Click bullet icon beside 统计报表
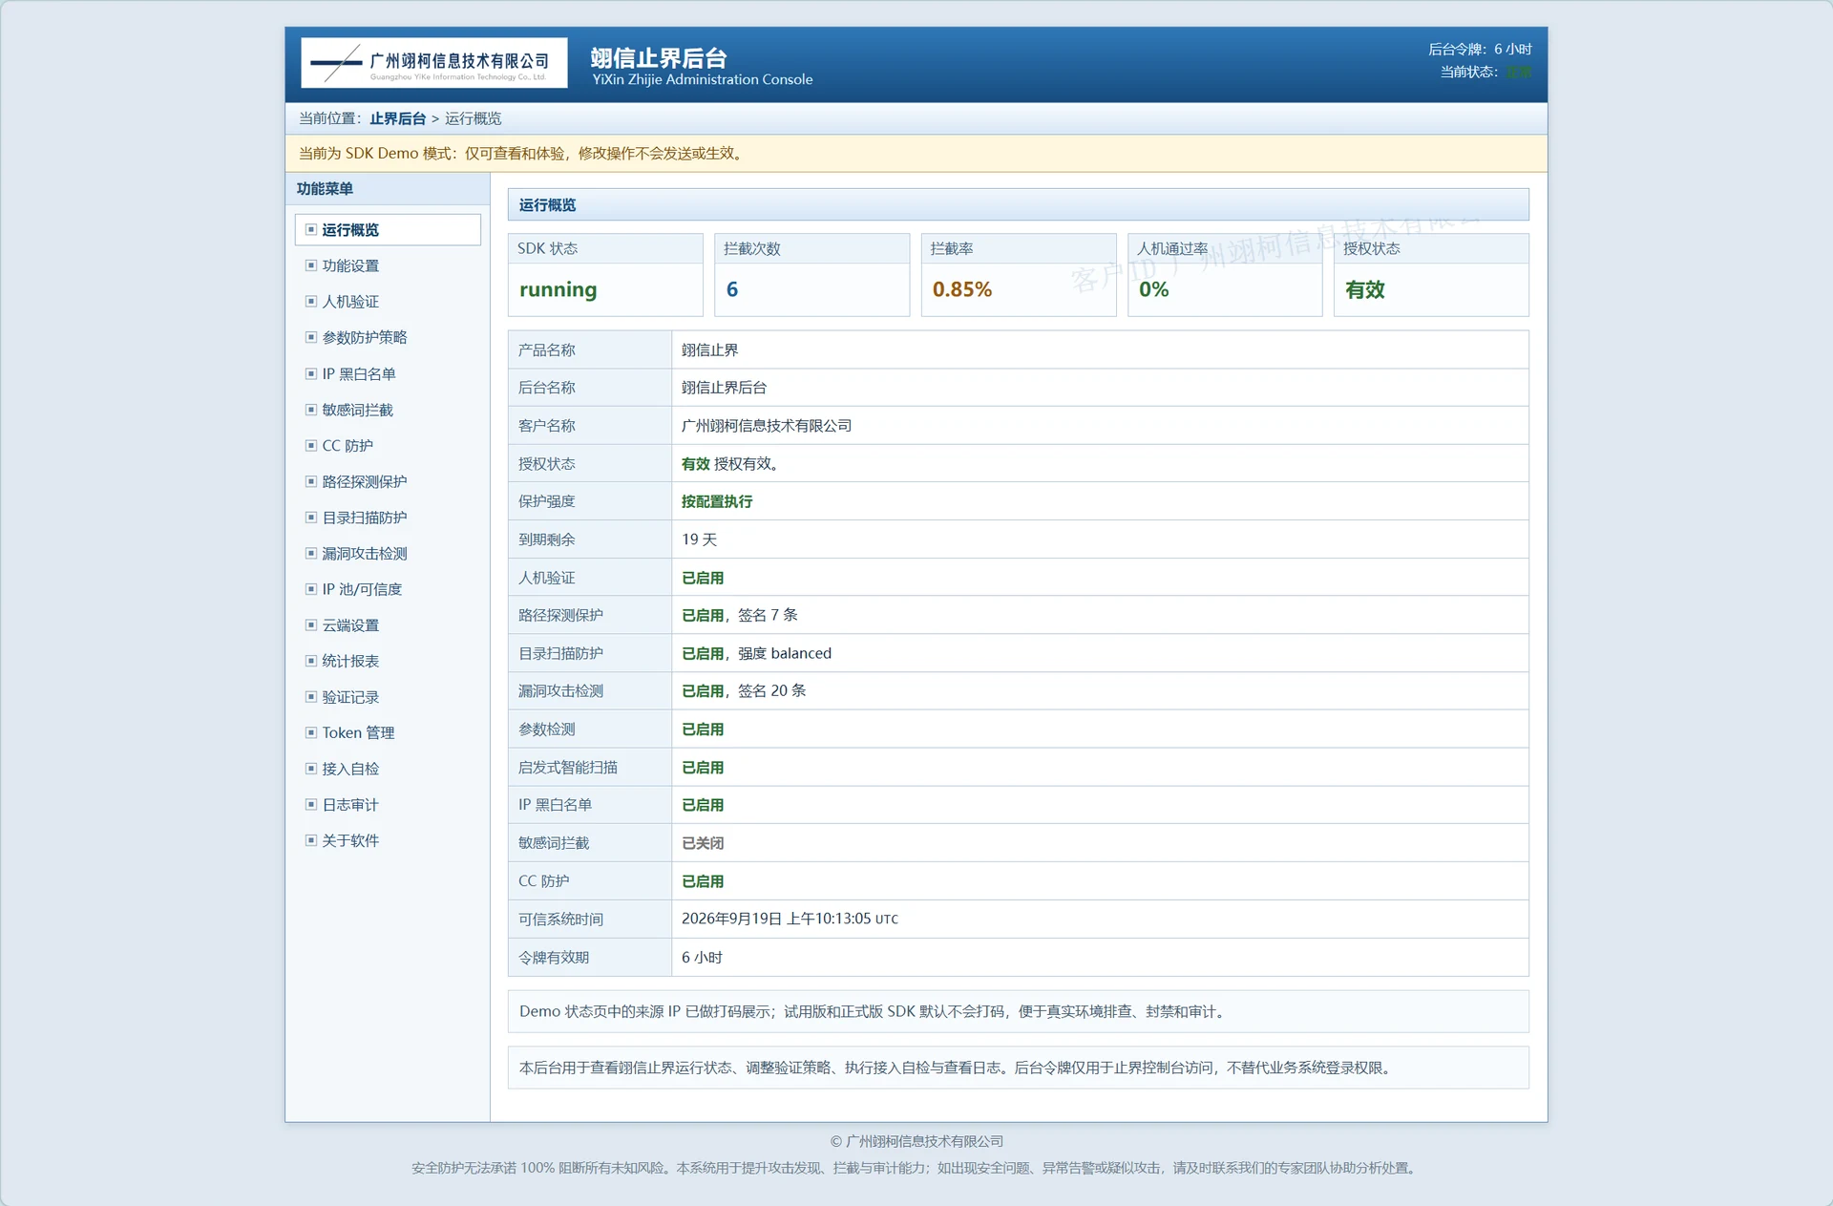The image size is (1833, 1206). (311, 661)
